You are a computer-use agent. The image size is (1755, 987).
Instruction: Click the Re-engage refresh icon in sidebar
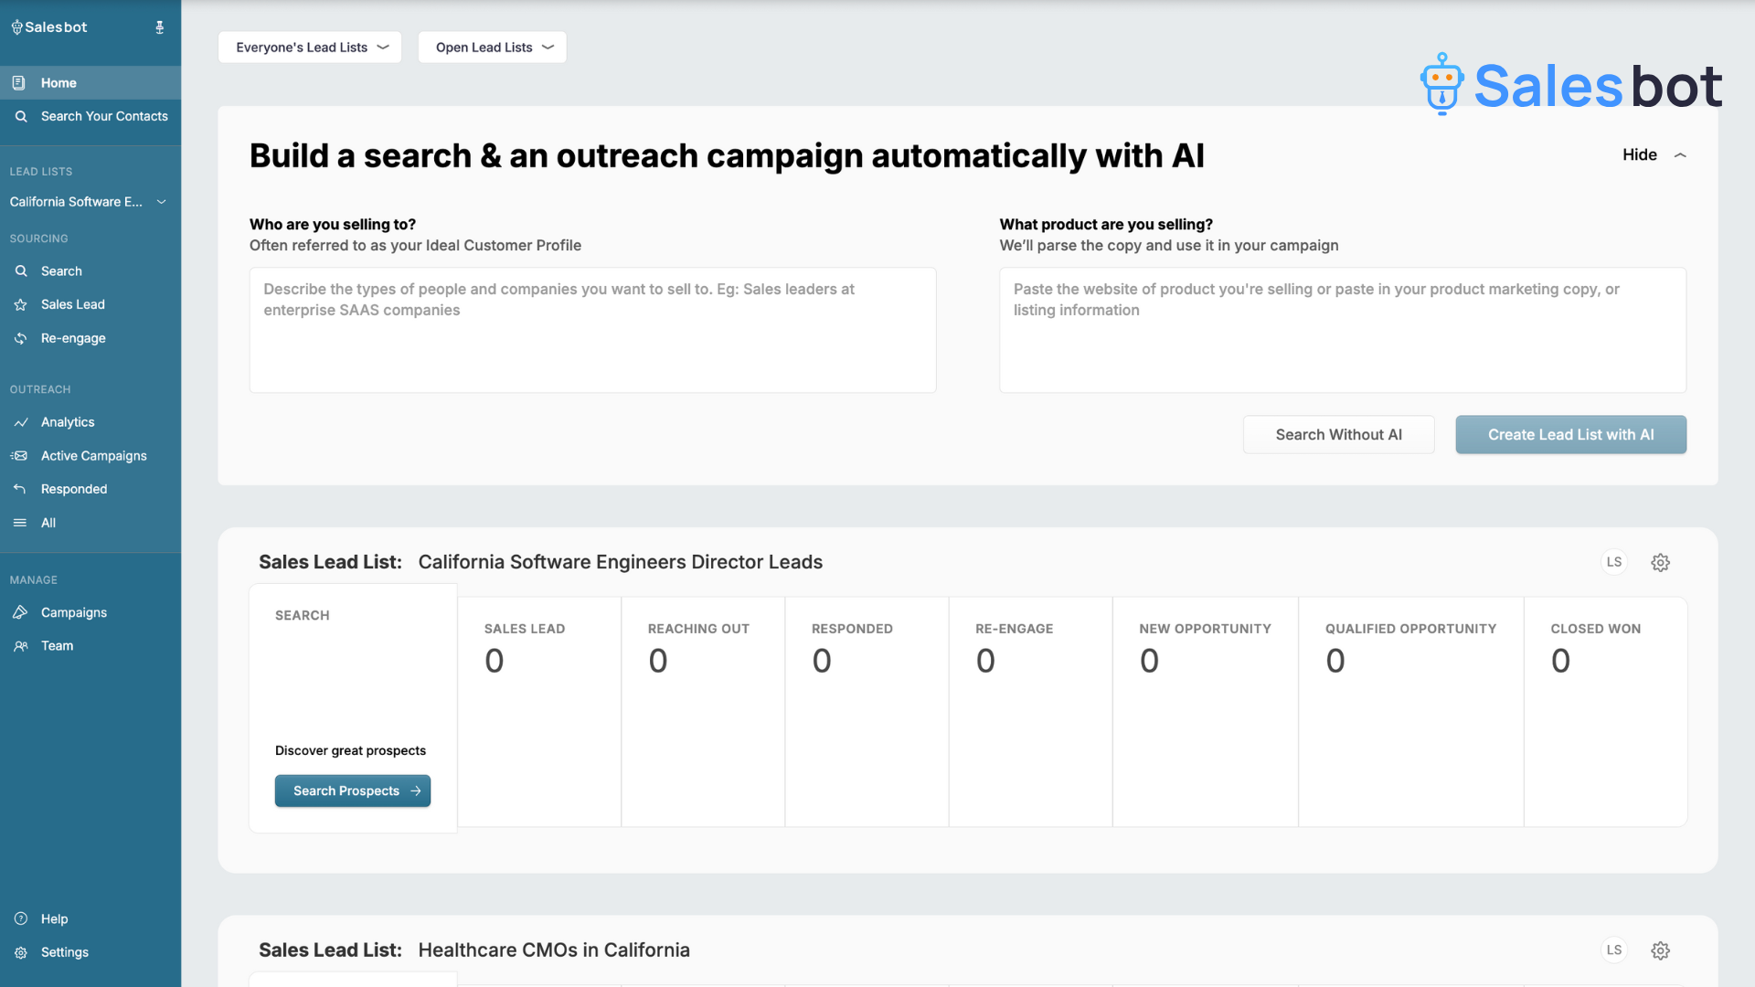20,338
